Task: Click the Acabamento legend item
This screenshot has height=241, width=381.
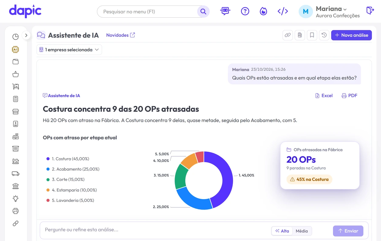Action: [x=73, y=169]
